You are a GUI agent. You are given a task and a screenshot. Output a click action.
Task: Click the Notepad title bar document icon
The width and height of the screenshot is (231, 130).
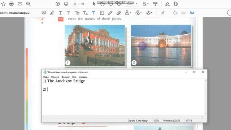(x=45, y=72)
